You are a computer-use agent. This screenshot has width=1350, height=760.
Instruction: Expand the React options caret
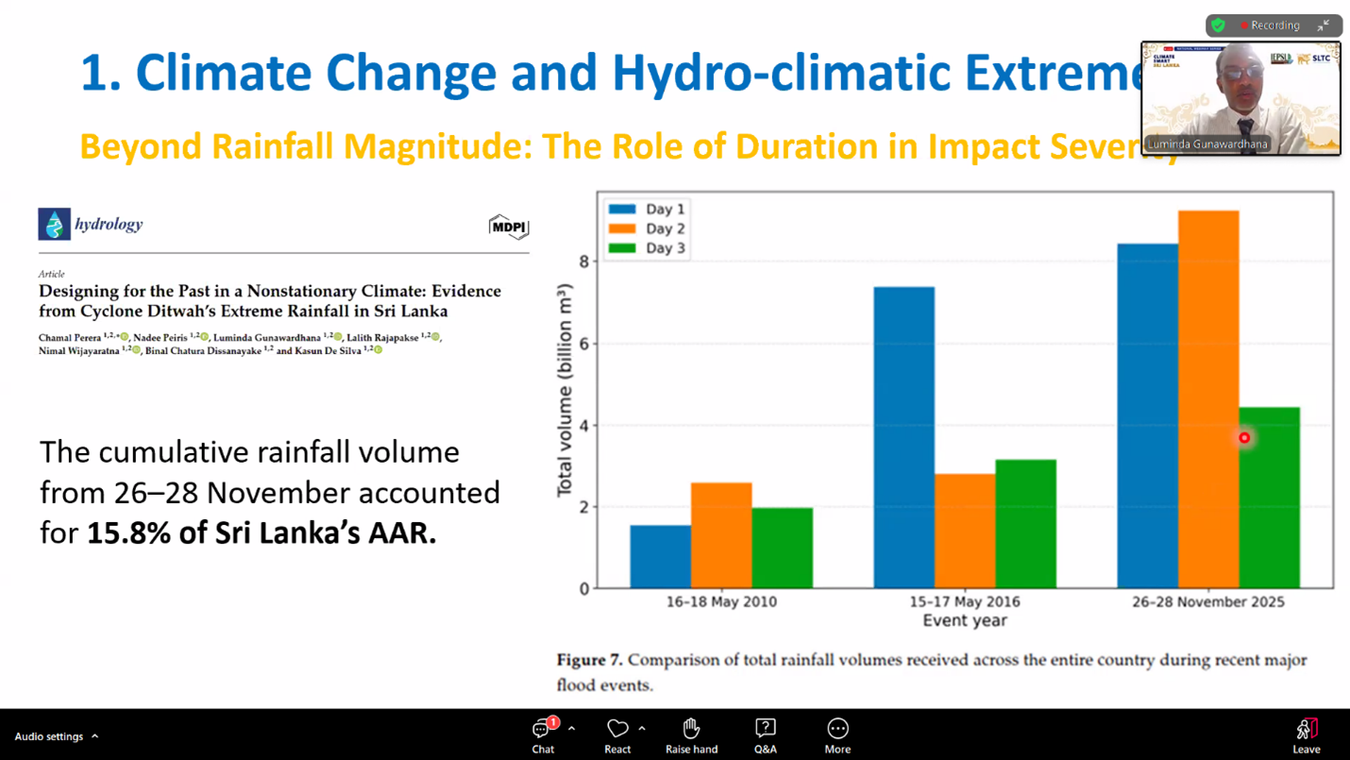[x=642, y=729]
